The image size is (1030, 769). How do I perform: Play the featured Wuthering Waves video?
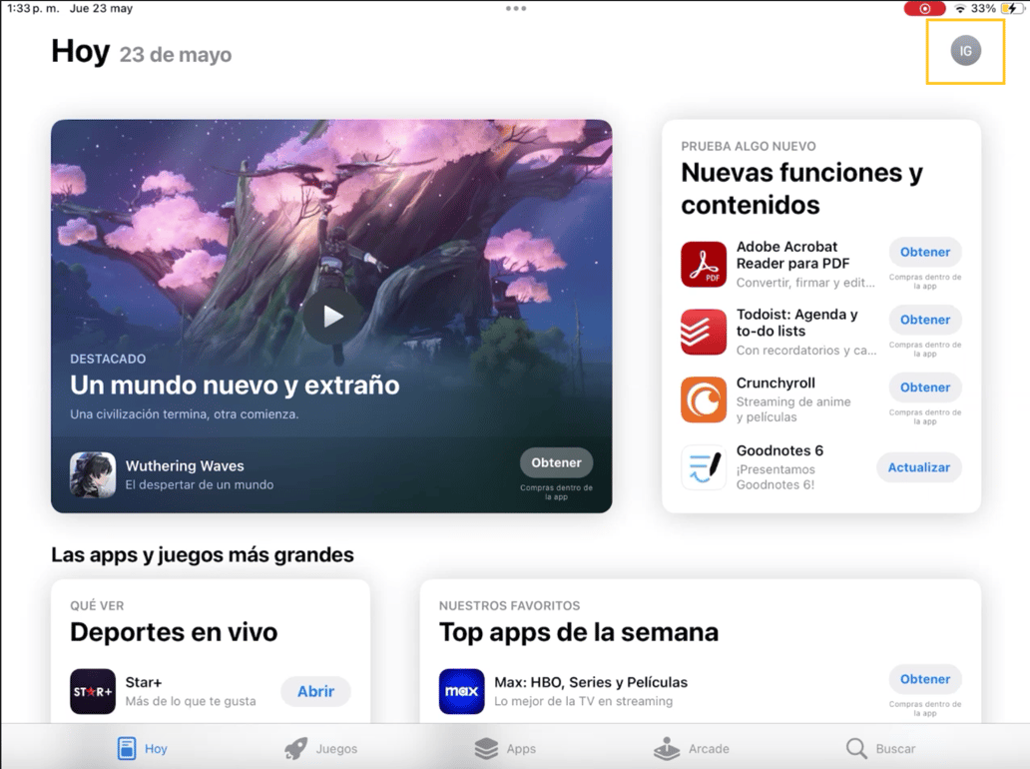pos(331,316)
